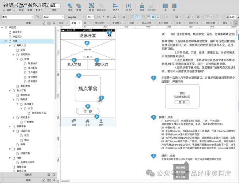The width and height of the screenshot is (239, 183).
Task: Search pages in the 页面 panel
Action: point(54,23)
